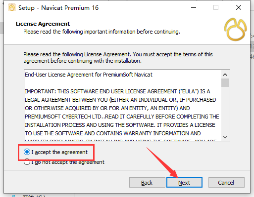Click the license scrollbar up arrow
The image size is (254, 197).
(225, 75)
